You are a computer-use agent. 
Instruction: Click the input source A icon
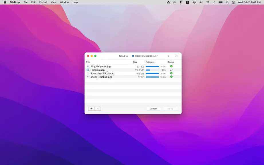187,2
